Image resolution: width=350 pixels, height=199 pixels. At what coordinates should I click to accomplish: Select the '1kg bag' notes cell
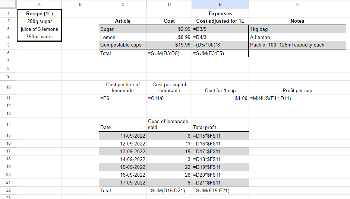coord(297,29)
